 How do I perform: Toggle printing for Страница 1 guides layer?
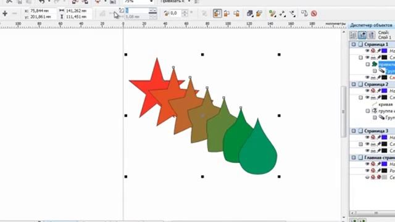(x=373, y=51)
